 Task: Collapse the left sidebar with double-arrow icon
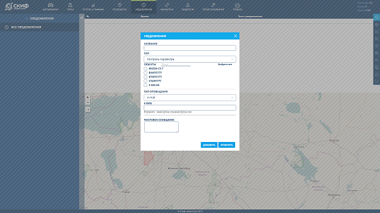(82, 18)
